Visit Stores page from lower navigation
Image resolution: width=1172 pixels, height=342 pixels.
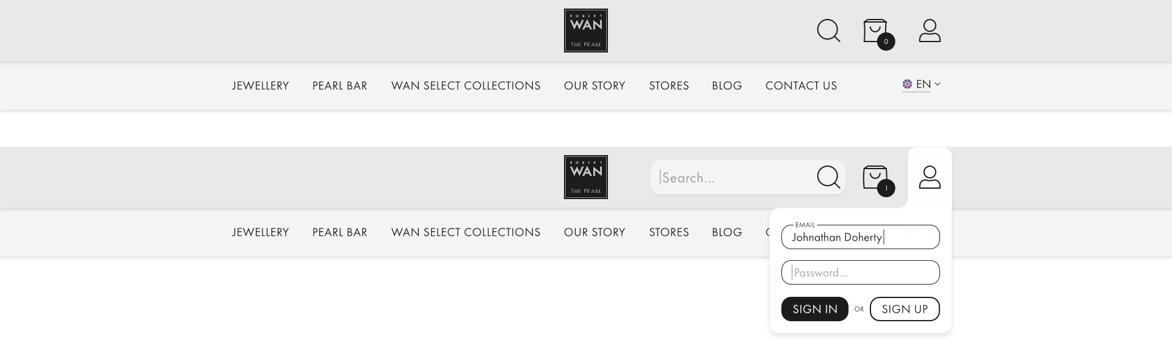point(669,232)
